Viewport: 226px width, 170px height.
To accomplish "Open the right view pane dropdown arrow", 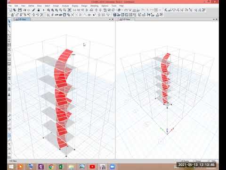I will tap(214, 19).
